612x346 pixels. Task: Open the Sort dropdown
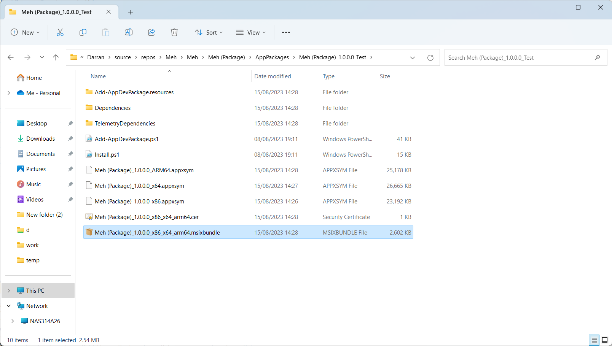pos(208,32)
